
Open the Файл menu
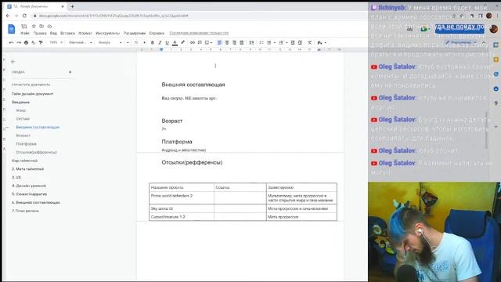(25, 33)
